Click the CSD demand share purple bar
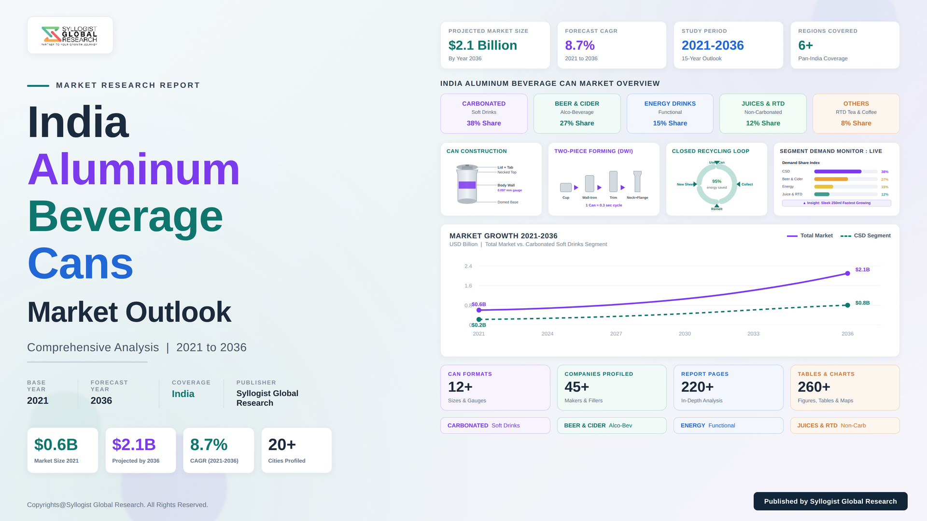 [838, 172]
